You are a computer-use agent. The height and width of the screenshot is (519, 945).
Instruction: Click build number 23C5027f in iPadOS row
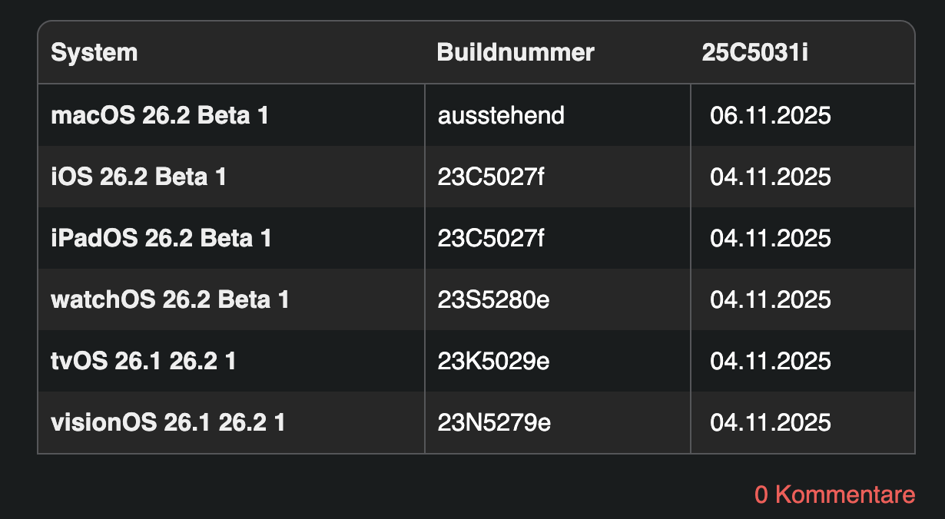point(491,239)
